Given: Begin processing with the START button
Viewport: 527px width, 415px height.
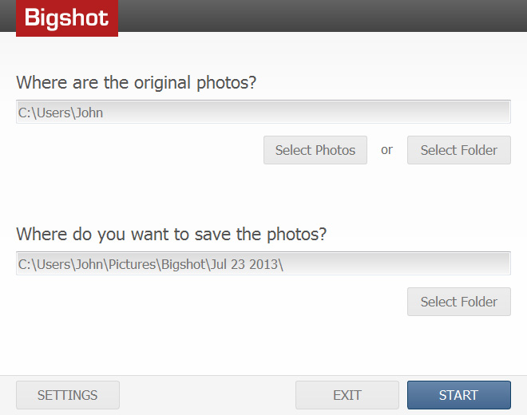Looking at the screenshot, I should 459,395.
